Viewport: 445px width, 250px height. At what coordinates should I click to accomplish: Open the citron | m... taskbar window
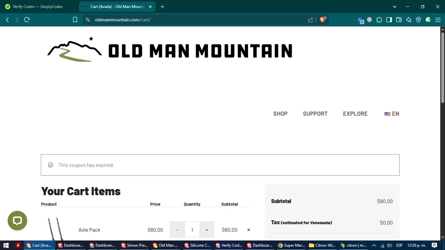pos(354,245)
